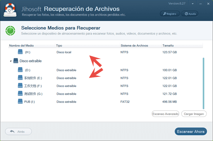
Task: Sort by the Tipo column header
Action: click(88, 45)
